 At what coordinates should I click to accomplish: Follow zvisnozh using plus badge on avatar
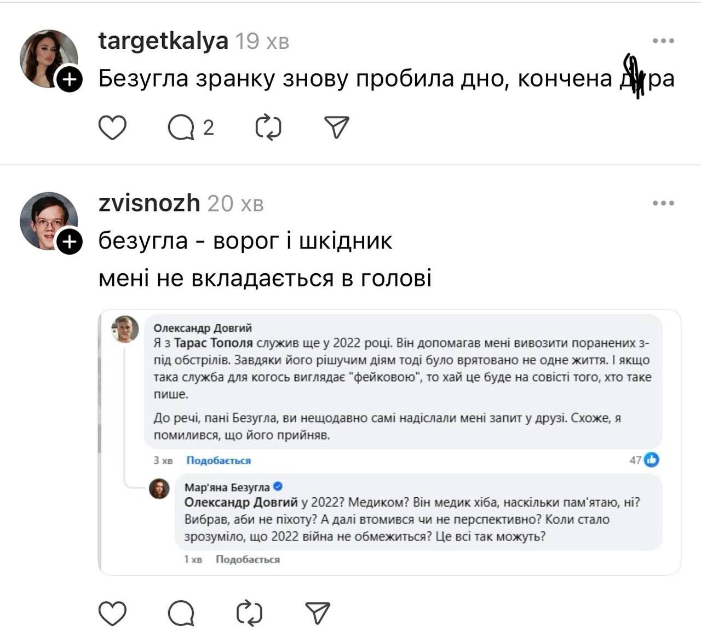(70, 242)
